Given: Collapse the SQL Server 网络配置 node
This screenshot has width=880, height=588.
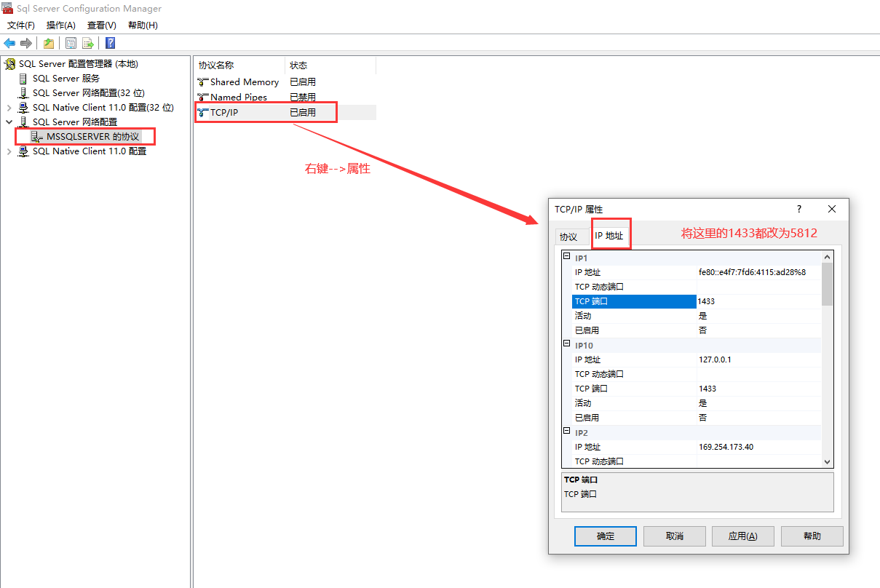Looking at the screenshot, I should (x=9, y=122).
